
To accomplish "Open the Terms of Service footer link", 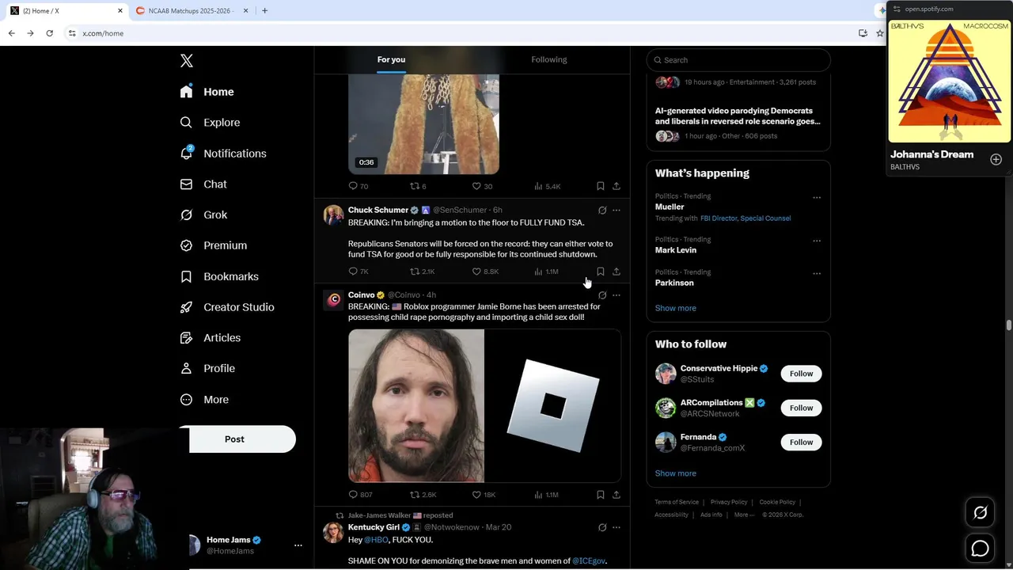I will 677,502.
